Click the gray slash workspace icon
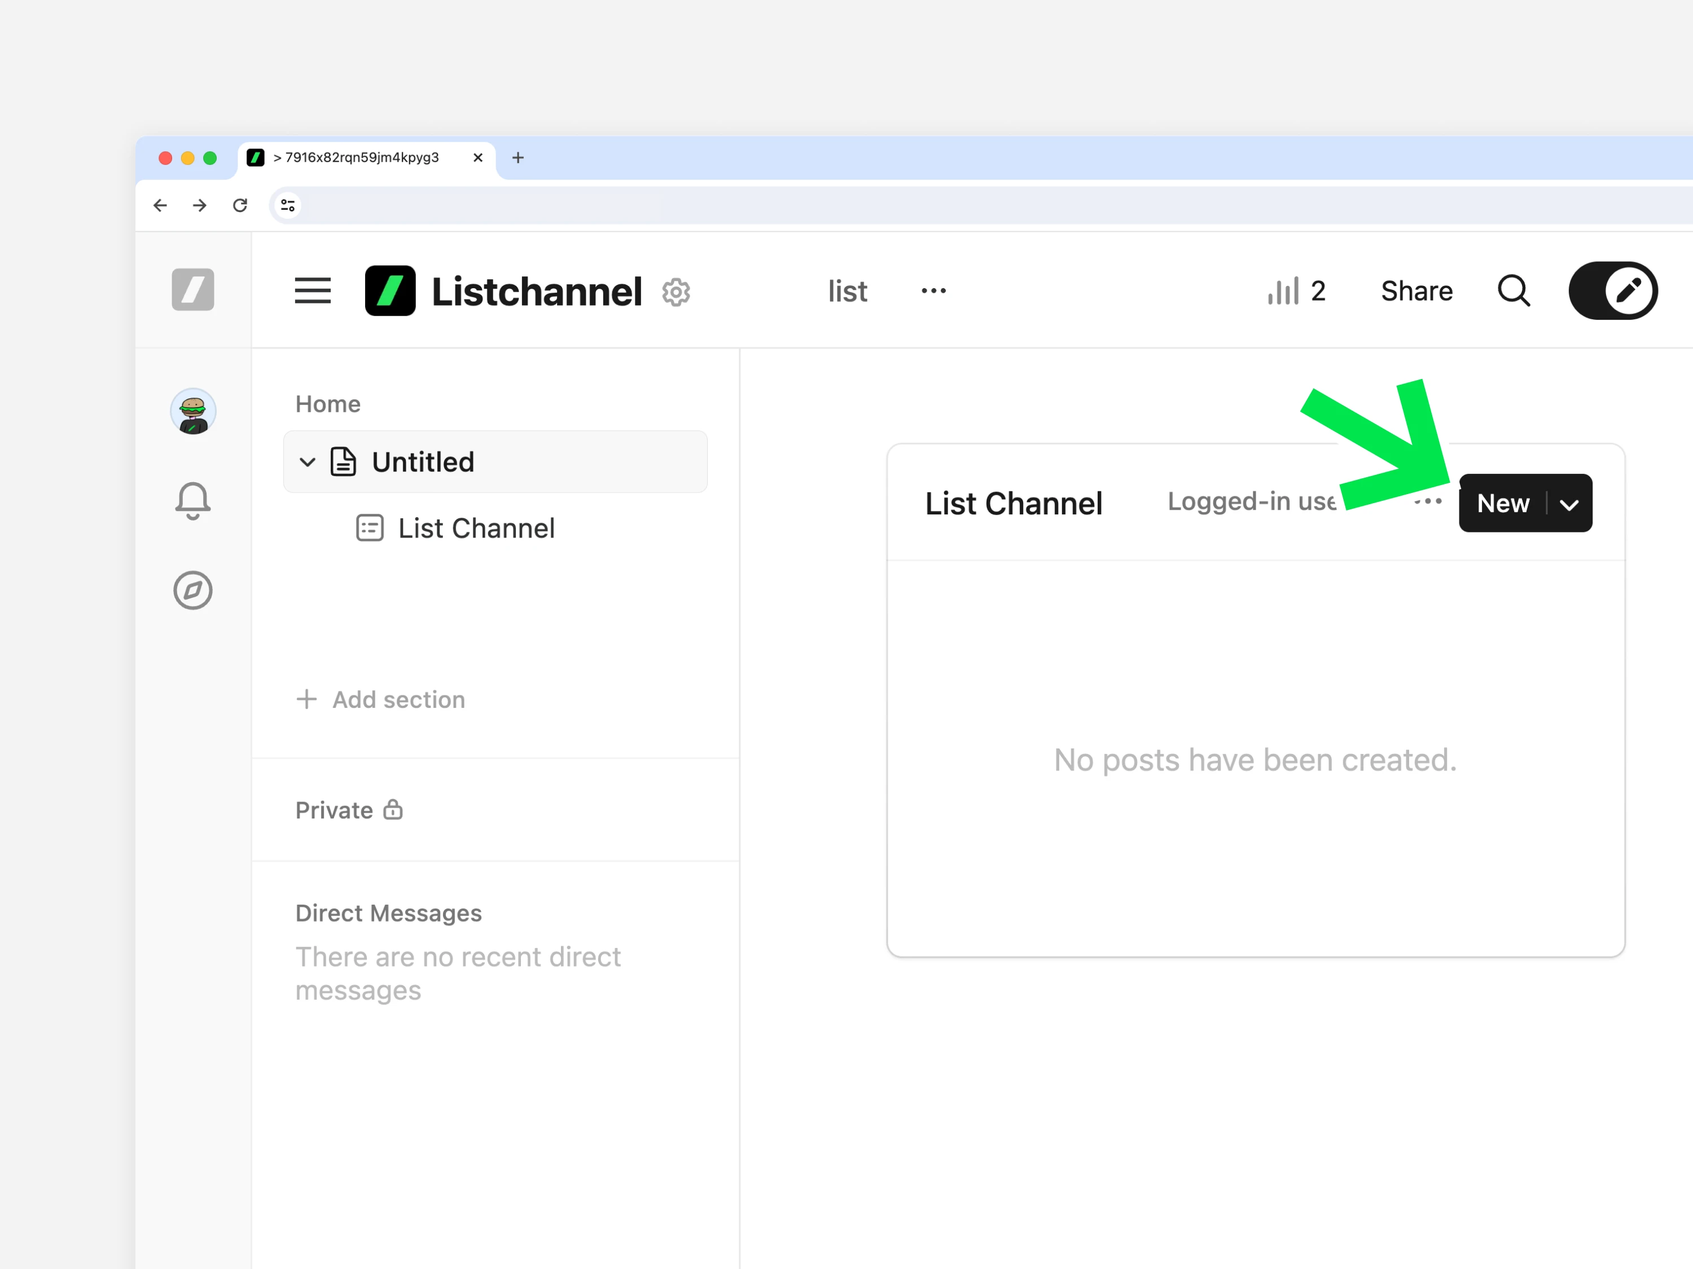1693x1269 pixels. (x=193, y=289)
